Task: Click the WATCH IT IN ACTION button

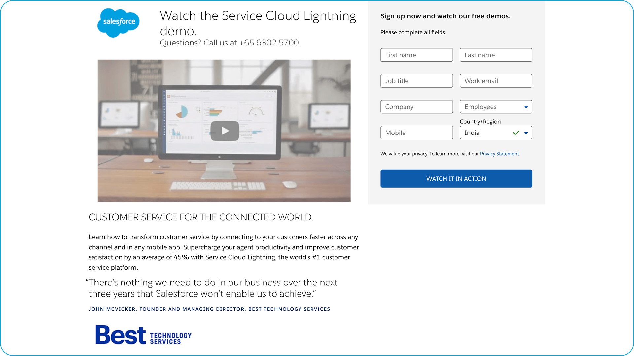Action: [456, 179]
